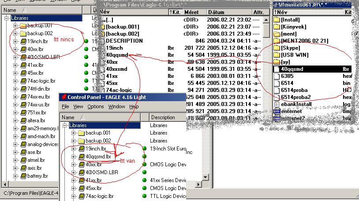Screen dimensions: 359x201
Task: Click backup.002 folder icon in background EAGLE window
Action: coord(23,33)
